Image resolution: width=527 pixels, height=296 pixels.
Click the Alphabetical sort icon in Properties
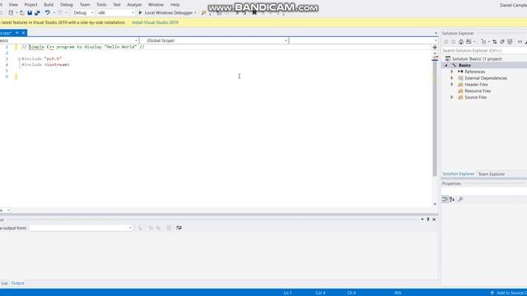452,199
